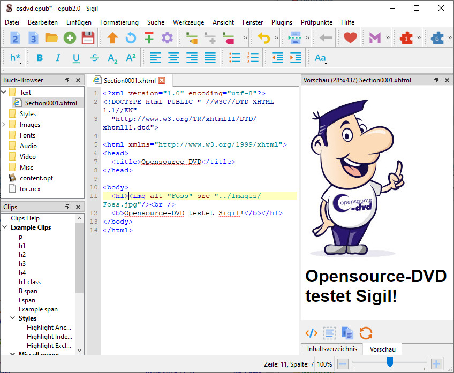The image size is (454, 373).
Task: Collapse the Example Clips group
Action: (x=4, y=227)
